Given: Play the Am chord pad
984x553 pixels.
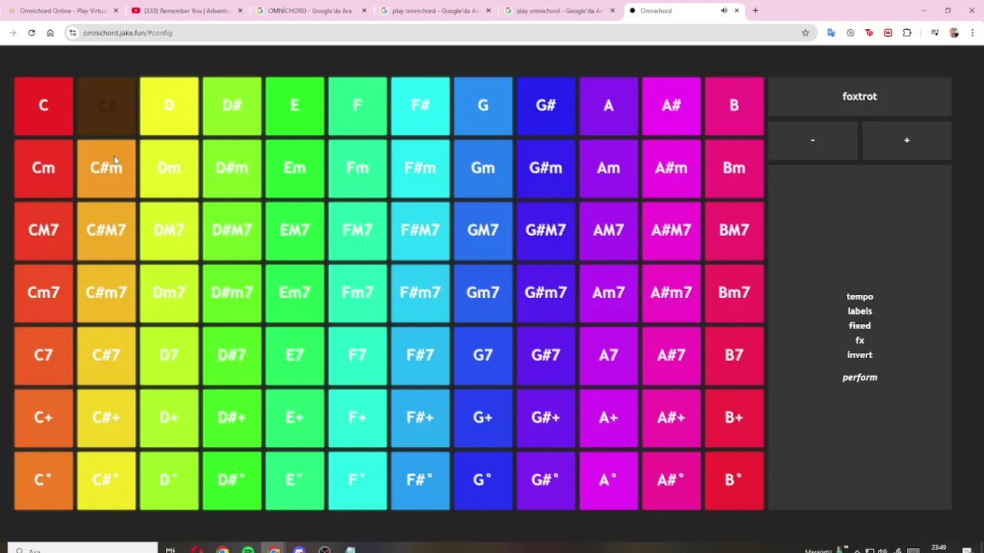Looking at the screenshot, I should (608, 167).
